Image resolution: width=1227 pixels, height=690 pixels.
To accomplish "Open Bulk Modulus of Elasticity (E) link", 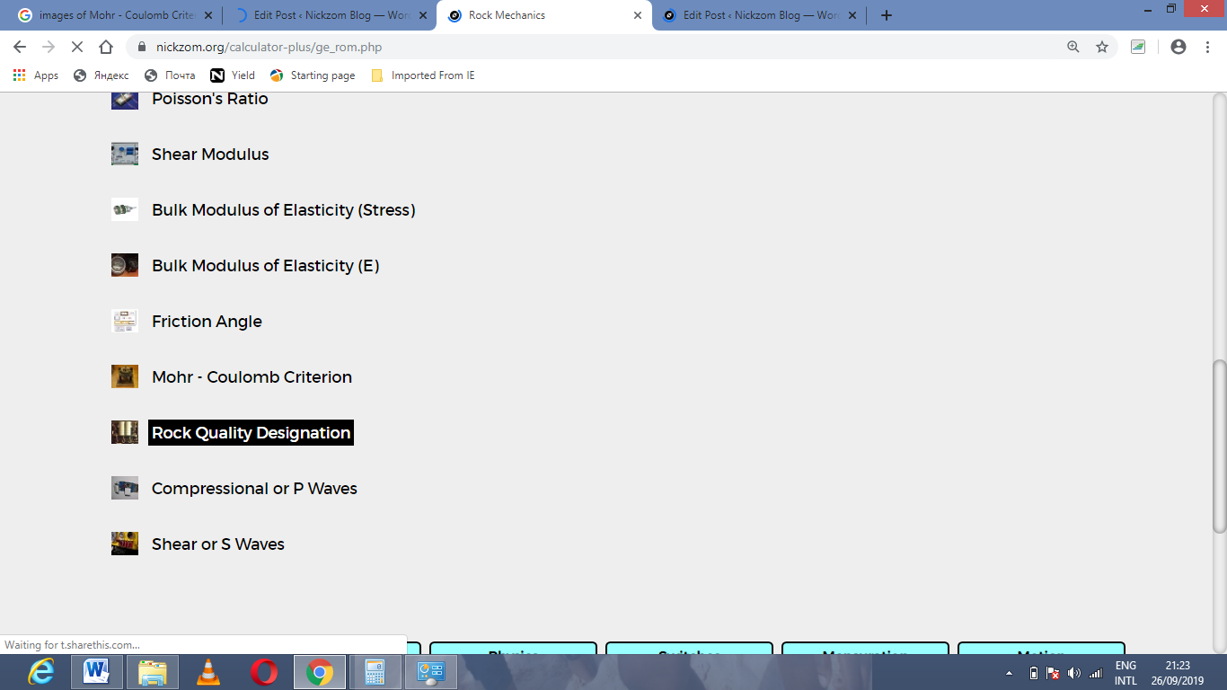I will [x=266, y=266].
